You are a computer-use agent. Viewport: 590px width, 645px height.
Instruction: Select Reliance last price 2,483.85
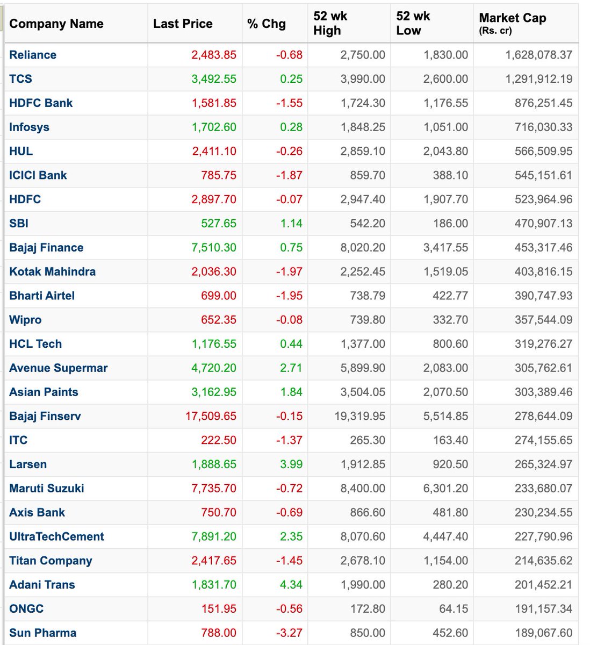214,55
